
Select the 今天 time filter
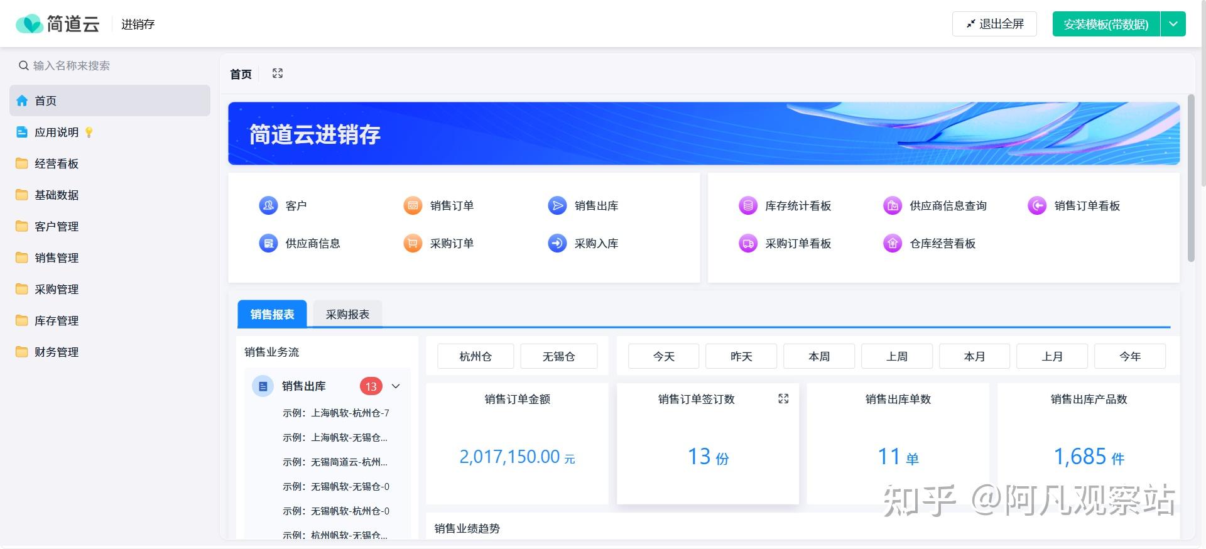(663, 356)
